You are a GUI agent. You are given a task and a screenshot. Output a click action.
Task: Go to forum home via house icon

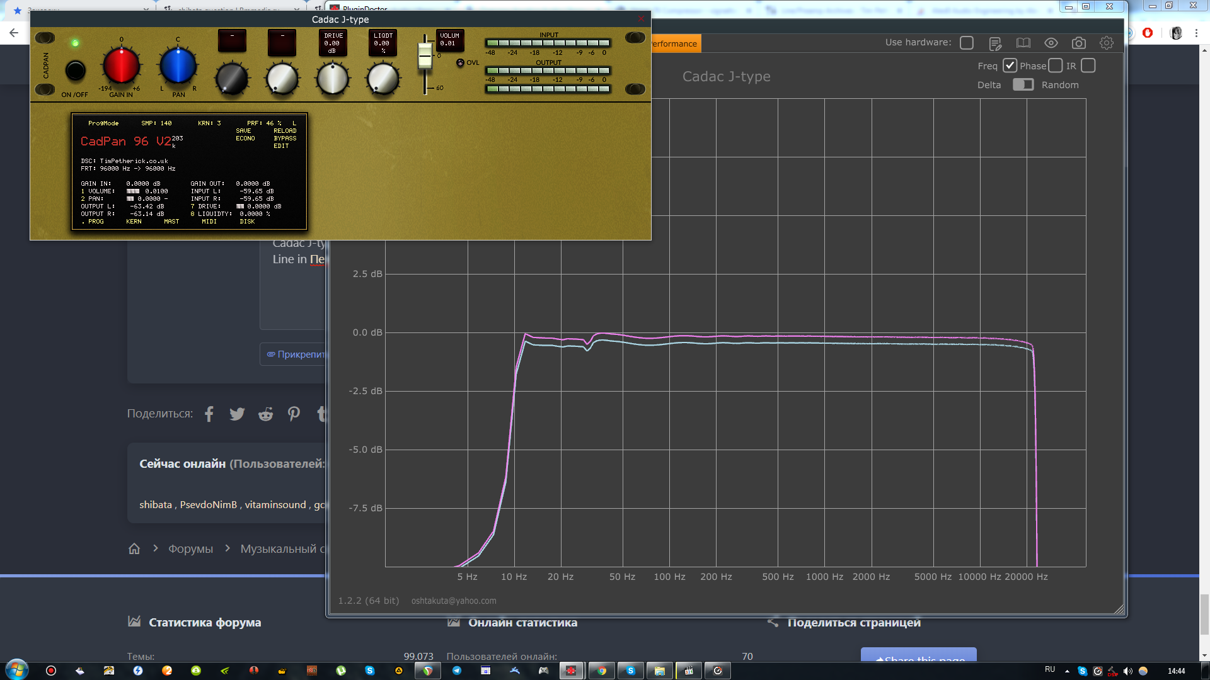pyautogui.click(x=134, y=548)
